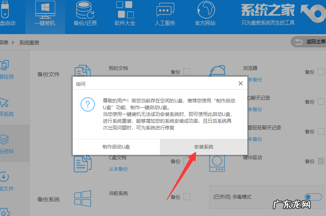Click the 系统重装 breadcrumb text
The image size is (326, 216).
pyautogui.click(x=29, y=42)
